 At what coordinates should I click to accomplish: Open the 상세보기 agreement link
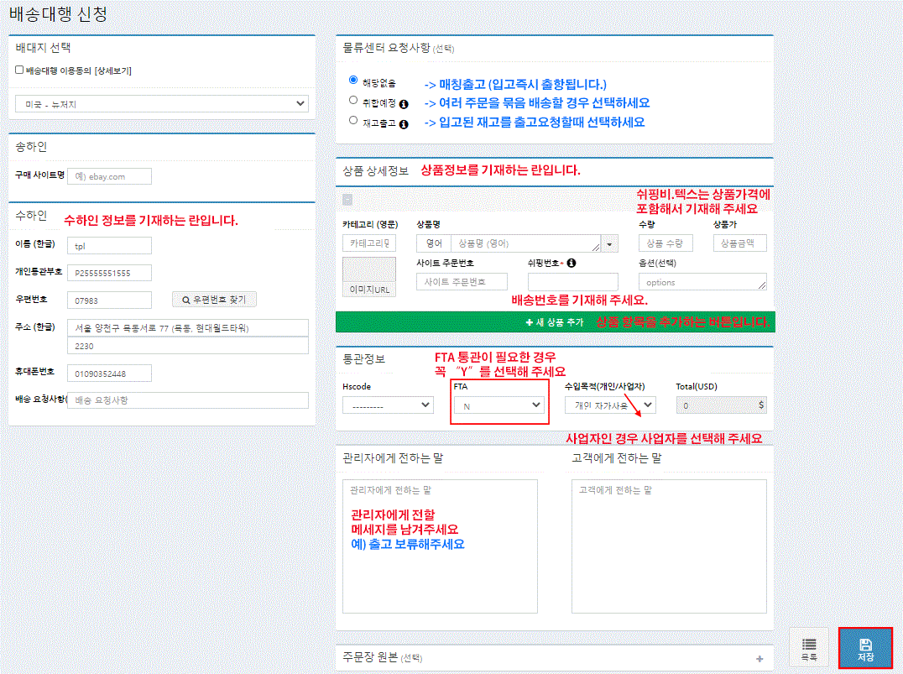pyautogui.click(x=113, y=71)
